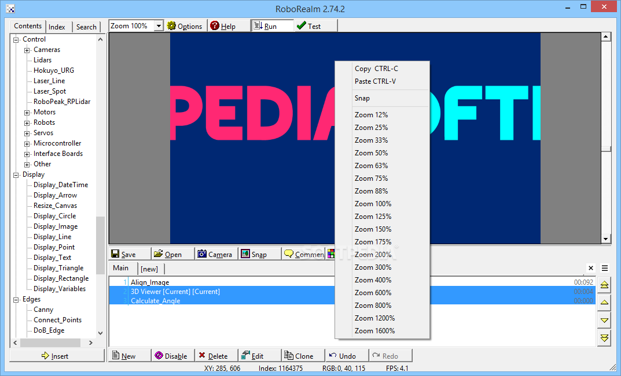The width and height of the screenshot is (621, 376).
Task: Click the tree panel vertical scrollbar up arrow
Action: point(100,39)
